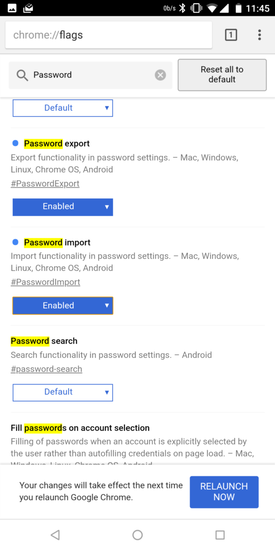Screen dimensions: 275x551
Task: Focus the chrome://flags address bar
Action: 108,35
